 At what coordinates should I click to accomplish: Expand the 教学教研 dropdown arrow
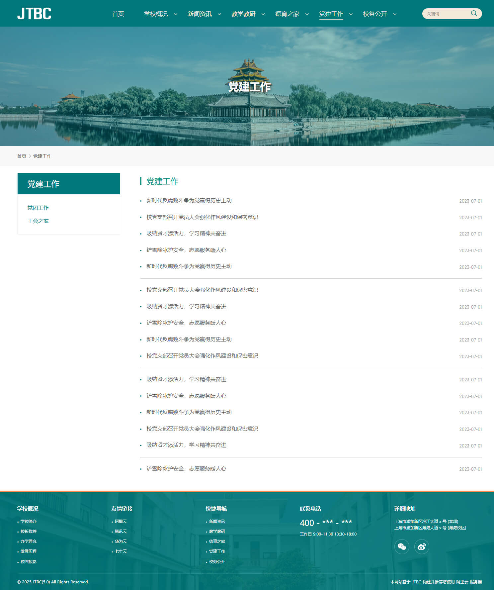263,14
